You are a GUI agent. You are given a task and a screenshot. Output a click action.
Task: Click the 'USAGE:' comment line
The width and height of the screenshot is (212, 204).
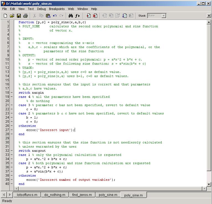coord(26,68)
